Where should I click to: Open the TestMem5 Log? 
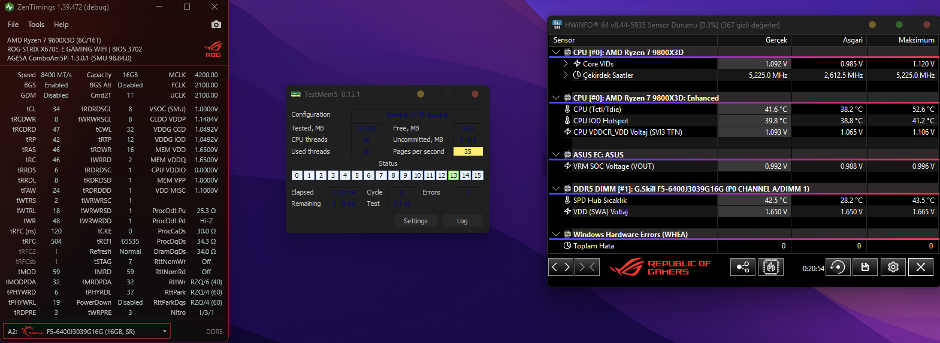coord(462,221)
